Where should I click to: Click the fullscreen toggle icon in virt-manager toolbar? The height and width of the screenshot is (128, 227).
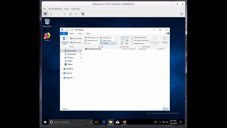(x=182, y=14)
